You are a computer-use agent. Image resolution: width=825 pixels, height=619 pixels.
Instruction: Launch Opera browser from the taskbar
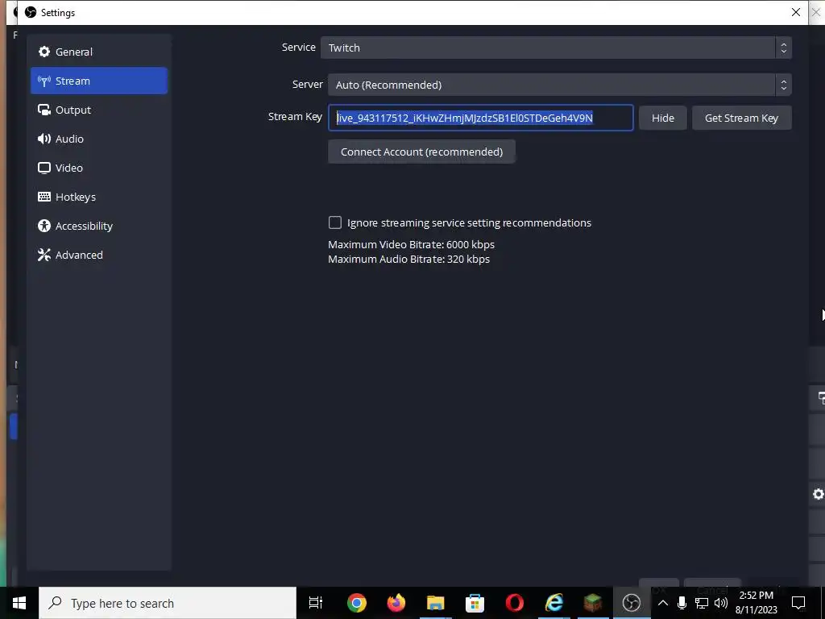(x=514, y=603)
